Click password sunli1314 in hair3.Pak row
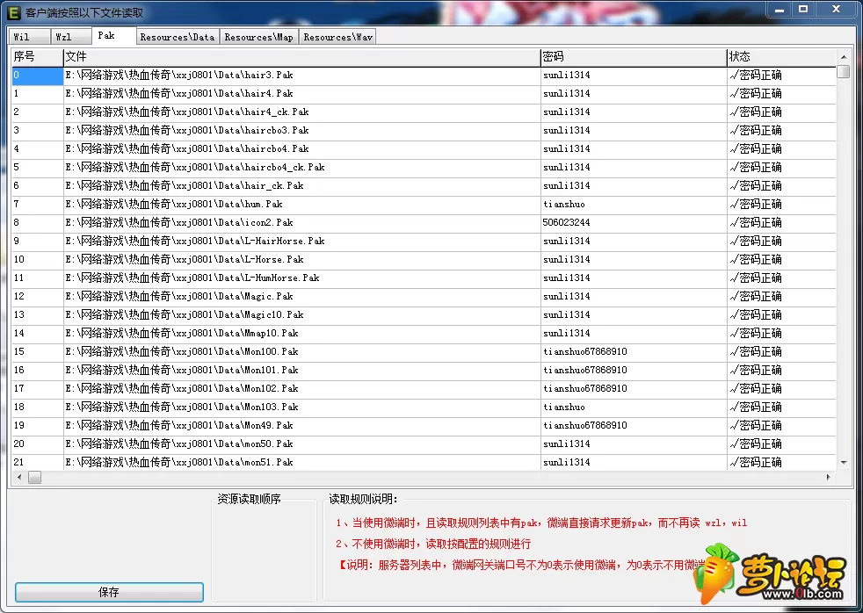Image resolution: width=863 pixels, height=613 pixels. click(566, 76)
